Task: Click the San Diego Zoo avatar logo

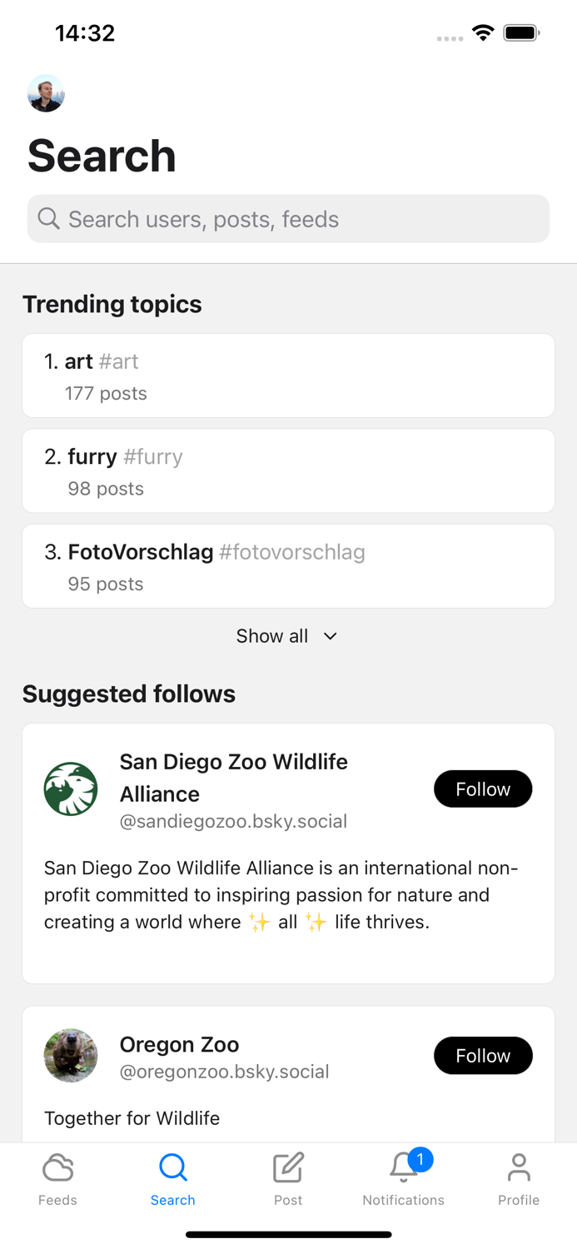Action: click(x=71, y=789)
